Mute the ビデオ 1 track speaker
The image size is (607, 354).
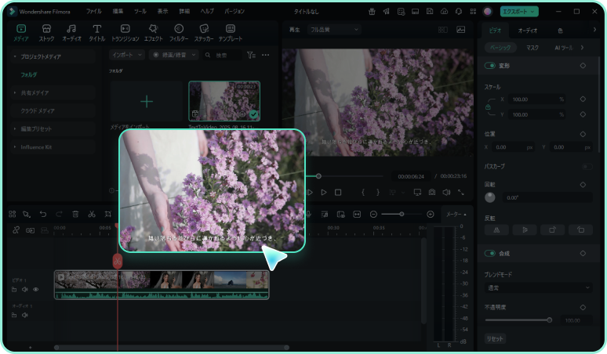coord(25,290)
